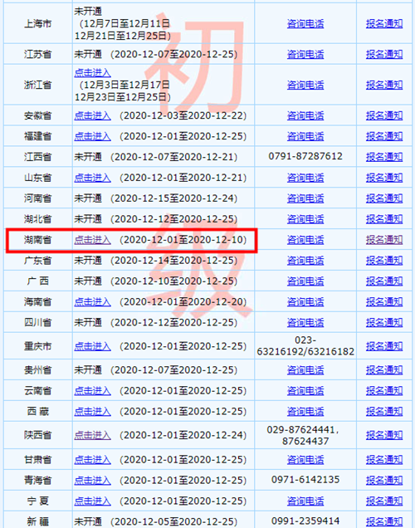
Task: Open 报名通知 link for 湖北省
Action: [x=384, y=219]
